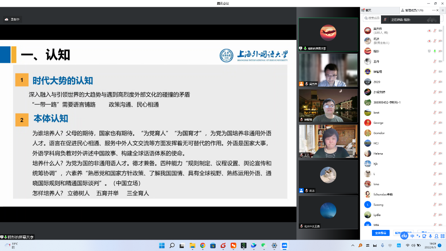Click the 搜索成员 search field
Image resolution: width=446 pixels, height=251 pixels.
pyautogui.click(x=372, y=18)
